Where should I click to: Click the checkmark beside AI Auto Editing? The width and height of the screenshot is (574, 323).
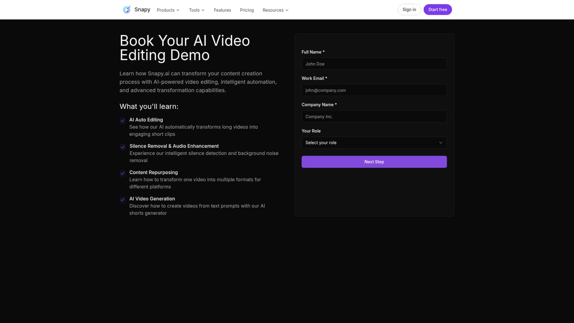coord(122,121)
